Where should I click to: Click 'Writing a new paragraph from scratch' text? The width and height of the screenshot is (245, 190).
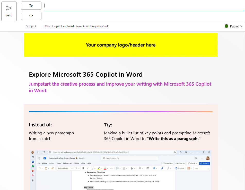tap(51, 136)
